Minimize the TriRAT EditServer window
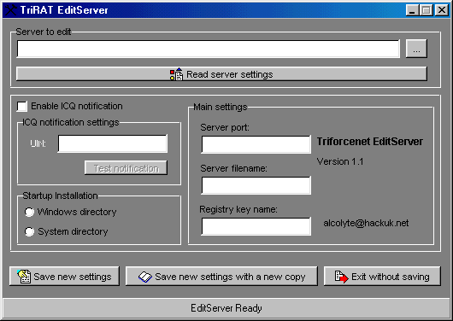Screen dimensions: 453x321 click(412, 10)
